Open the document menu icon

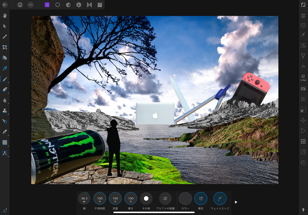(20, 5)
